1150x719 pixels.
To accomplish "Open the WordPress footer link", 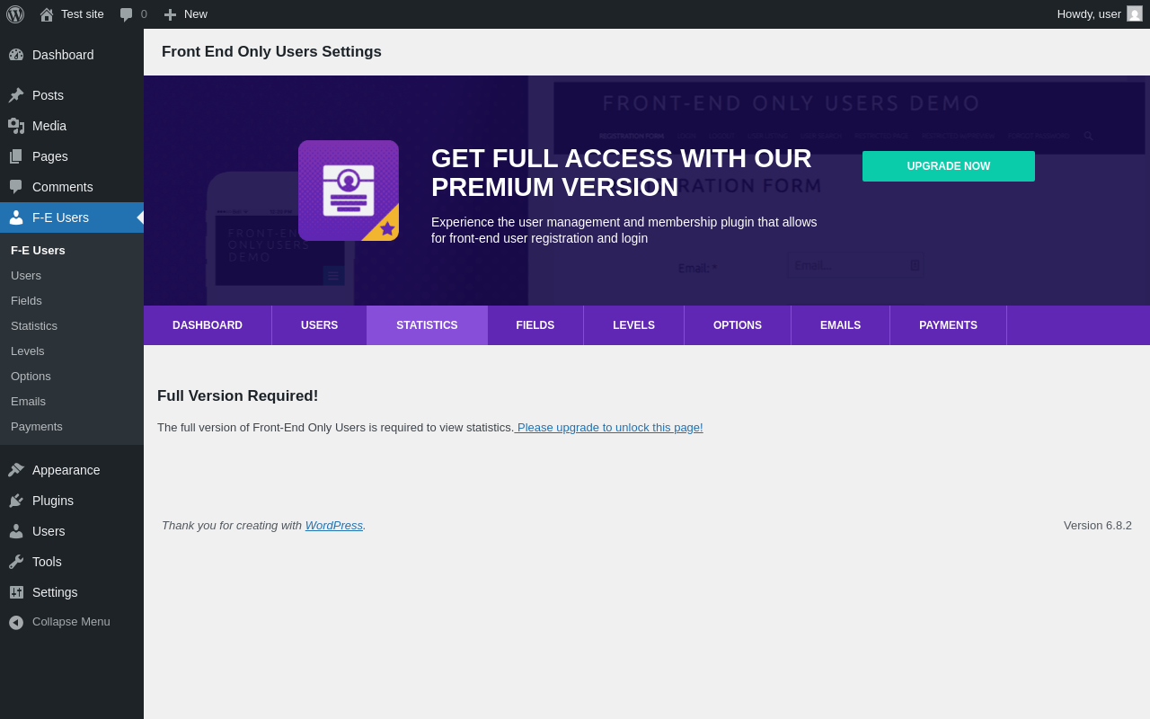I will [334, 526].
